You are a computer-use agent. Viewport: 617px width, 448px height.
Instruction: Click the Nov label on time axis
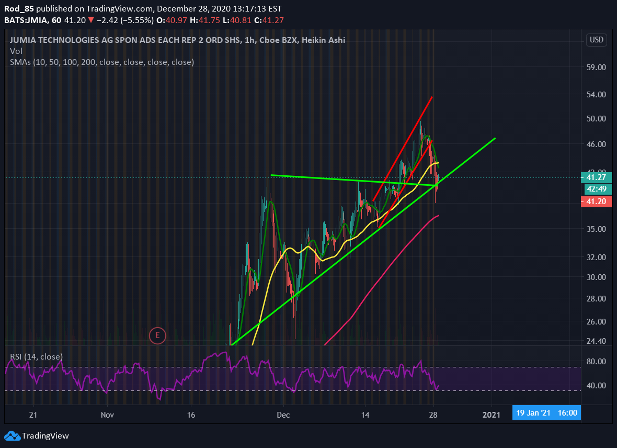107,415
